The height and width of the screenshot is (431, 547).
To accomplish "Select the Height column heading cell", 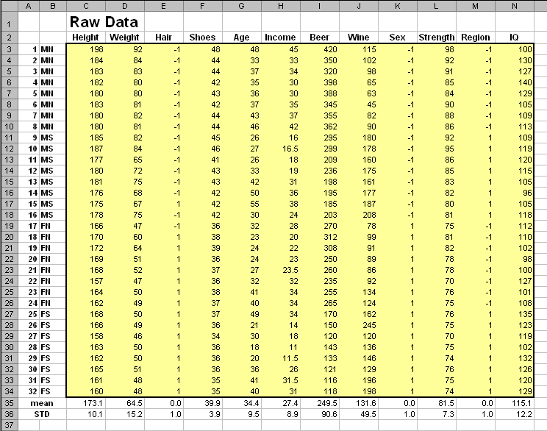I will pyautogui.click(x=86, y=38).
